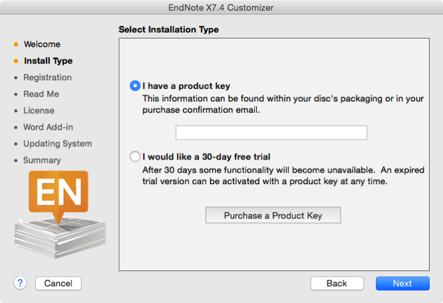Click the Word Add-in step label
Image resolution: width=443 pixels, height=303 pixels.
(48, 127)
